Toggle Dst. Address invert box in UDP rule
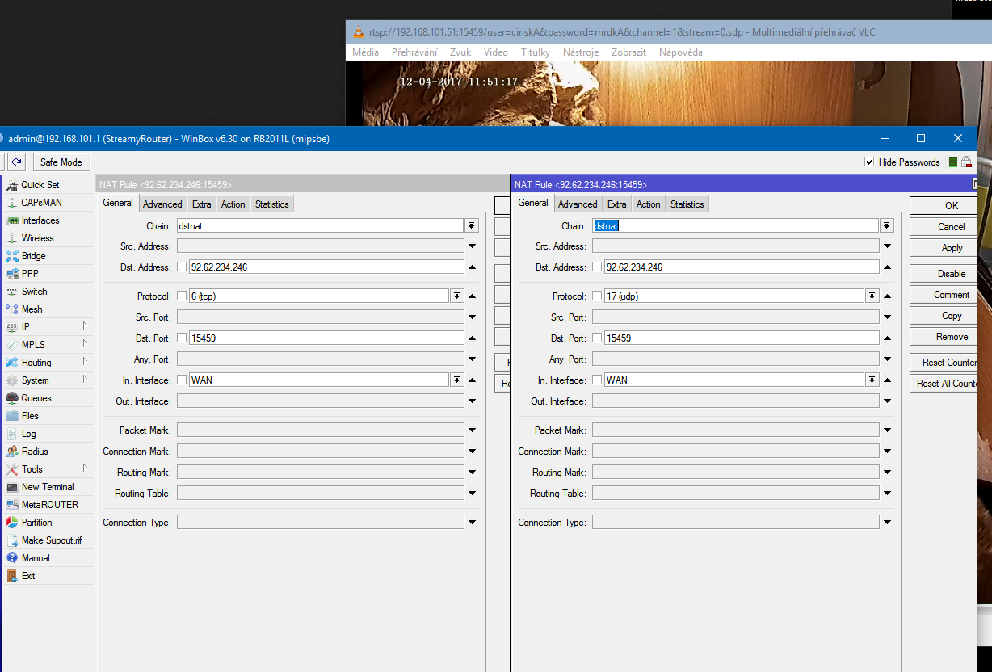The width and height of the screenshot is (992, 672). pos(597,267)
